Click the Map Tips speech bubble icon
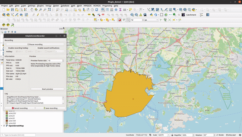 tap(130, 10)
